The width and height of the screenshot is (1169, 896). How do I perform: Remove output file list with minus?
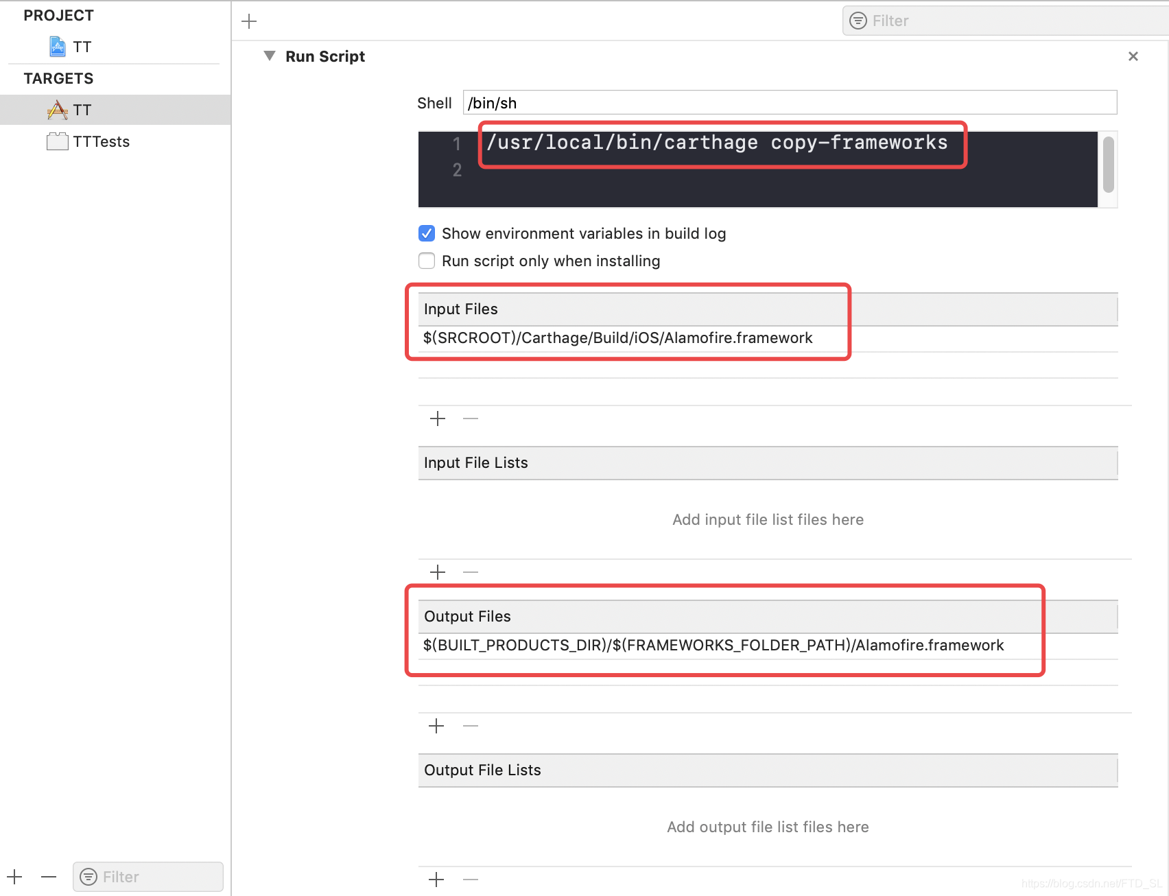tap(471, 880)
